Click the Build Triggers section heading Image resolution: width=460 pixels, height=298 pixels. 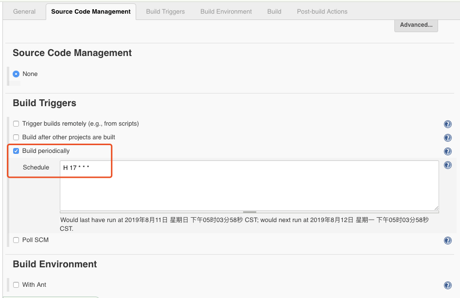45,103
